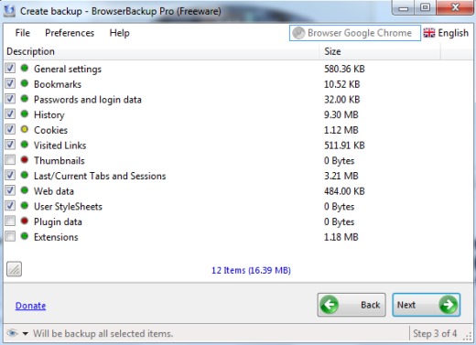Open the File menu
This screenshot has width=476, height=345.
point(23,33)
